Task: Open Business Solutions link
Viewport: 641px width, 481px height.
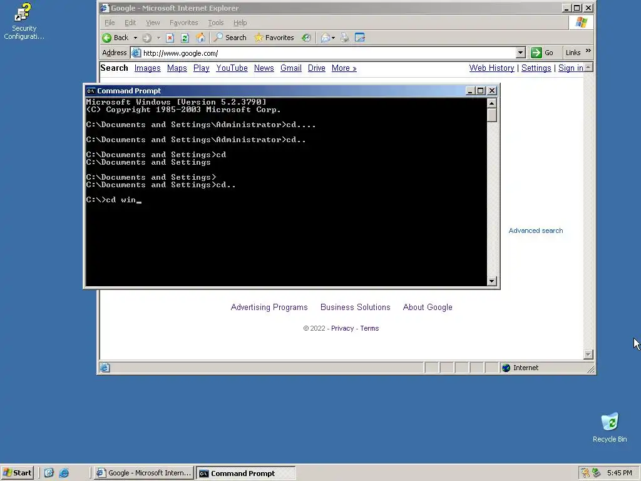Action: (x=356, y=307)
